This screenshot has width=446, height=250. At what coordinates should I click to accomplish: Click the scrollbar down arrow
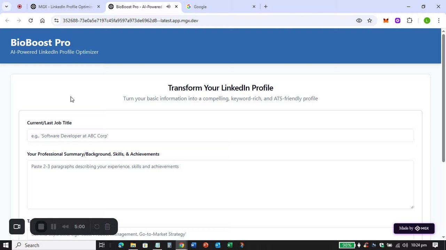click(444, 237)
